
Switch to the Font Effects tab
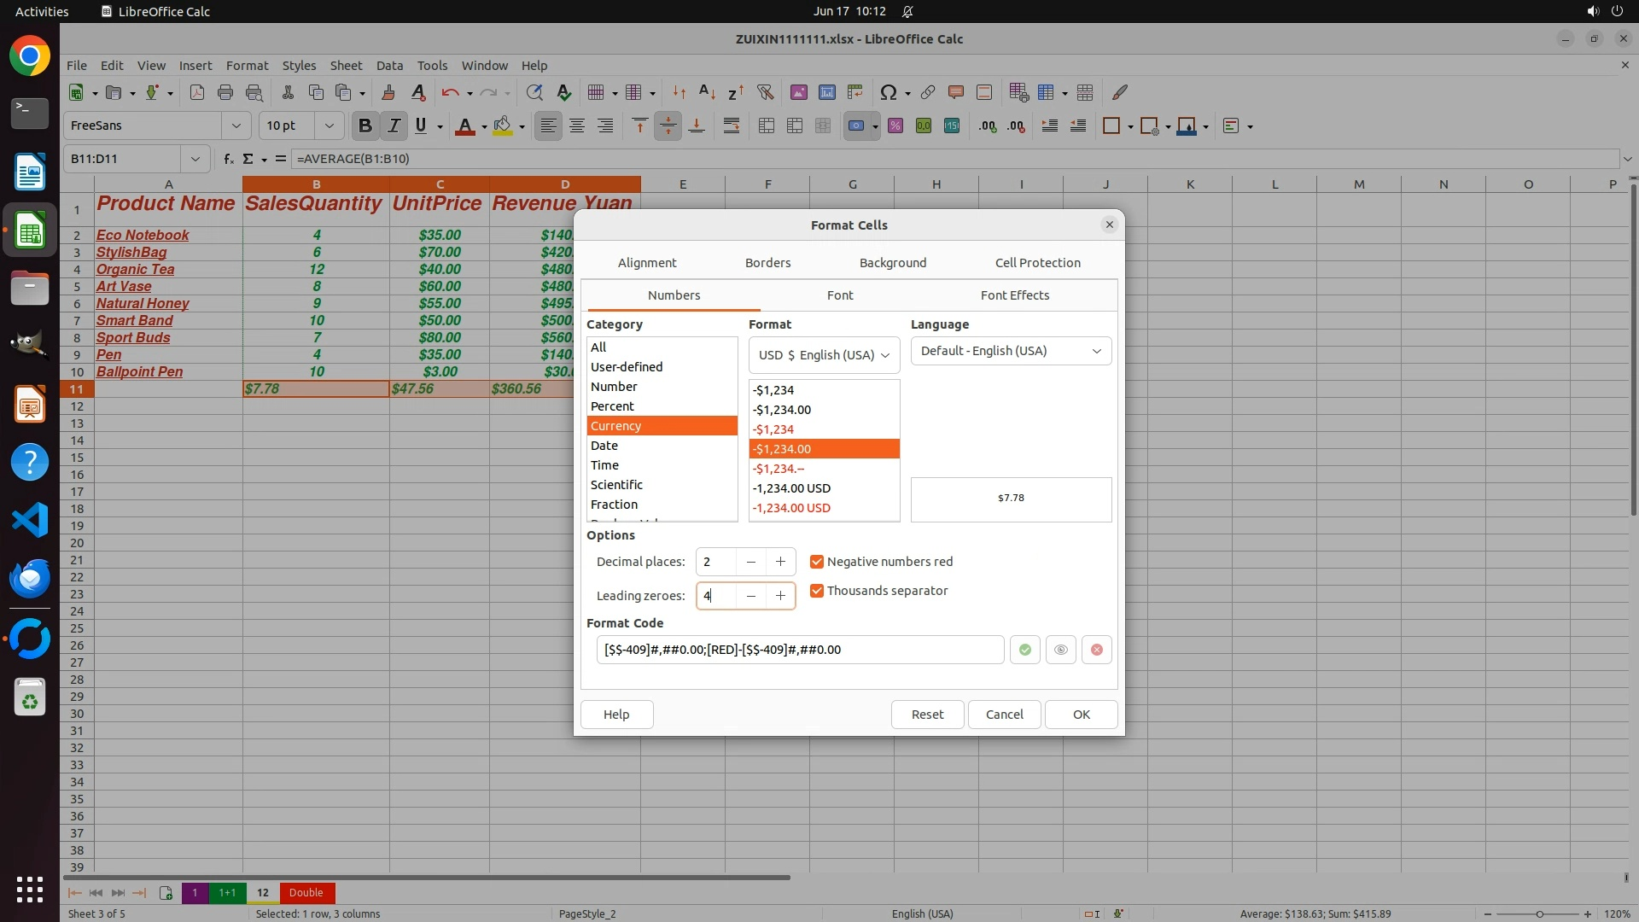click(1014, 295)
